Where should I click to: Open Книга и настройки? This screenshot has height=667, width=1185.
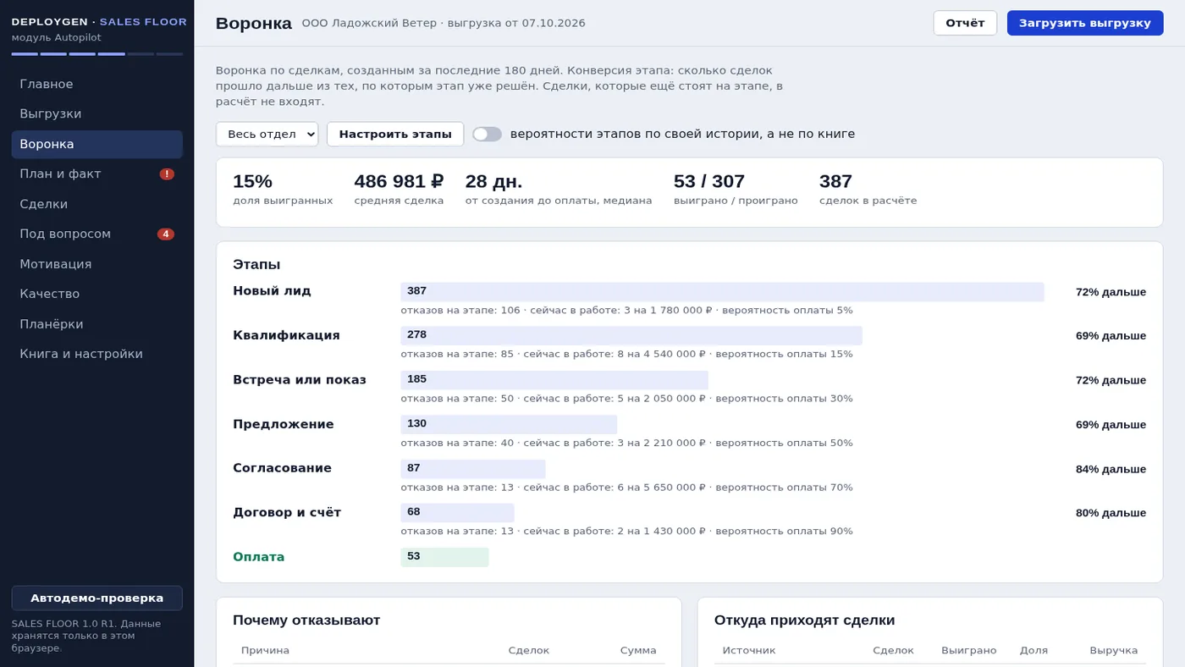[97, 354]
